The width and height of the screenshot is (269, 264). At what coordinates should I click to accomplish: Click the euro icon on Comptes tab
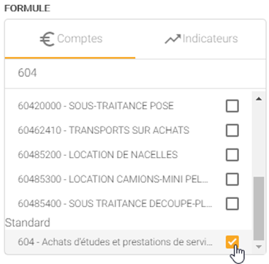tap(48, 39)
